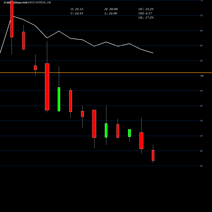Select the leftmost green candlestick body
The width and height of the screenshot is (212, 212).
tap(59, 99)
